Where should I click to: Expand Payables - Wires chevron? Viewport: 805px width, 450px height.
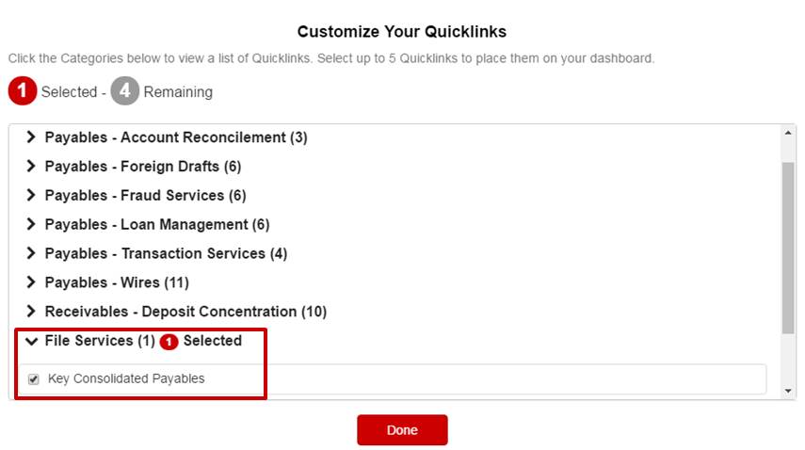[x=31, y=282]
